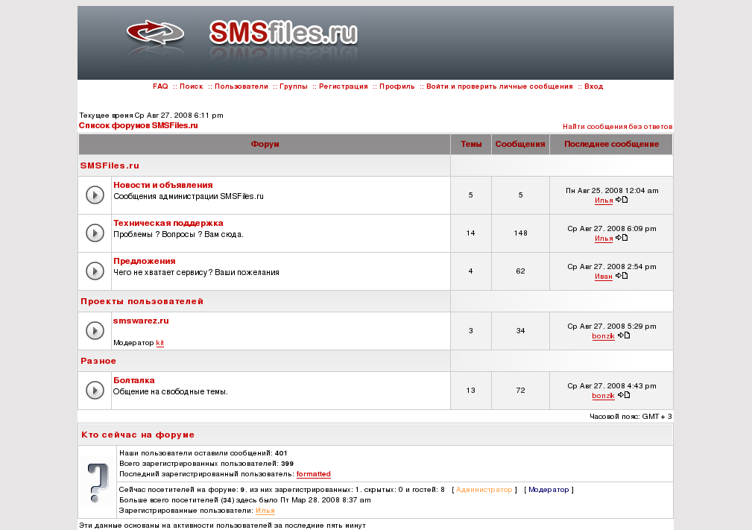Open Иван's profile link
The image size is (752, 530).
pos(604,277)
